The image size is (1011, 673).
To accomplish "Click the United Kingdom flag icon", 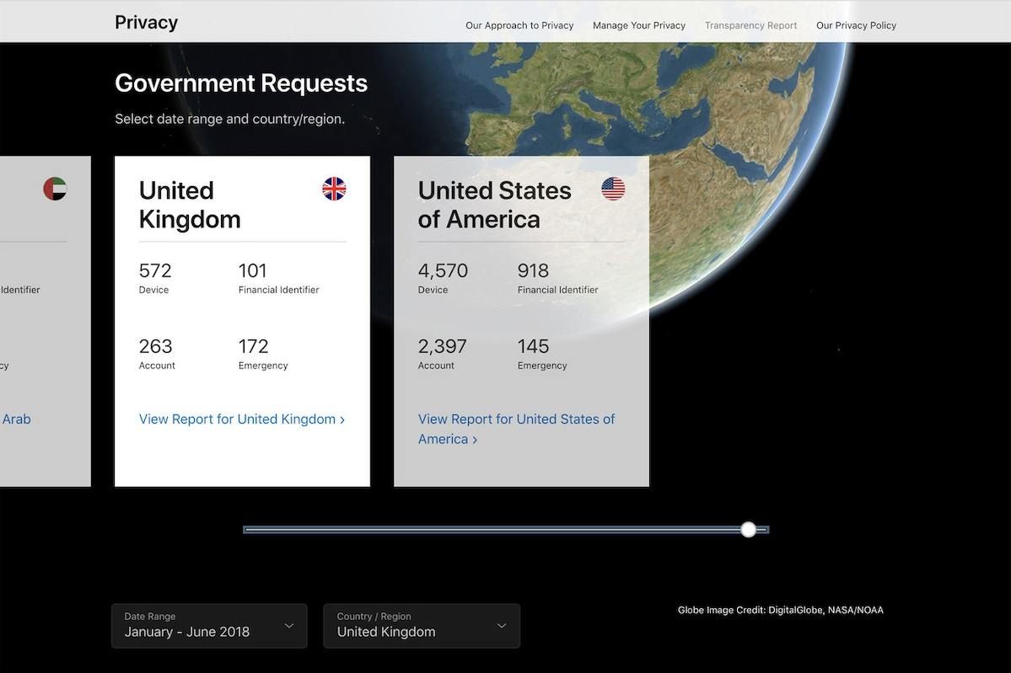I will tap(334, 189).
